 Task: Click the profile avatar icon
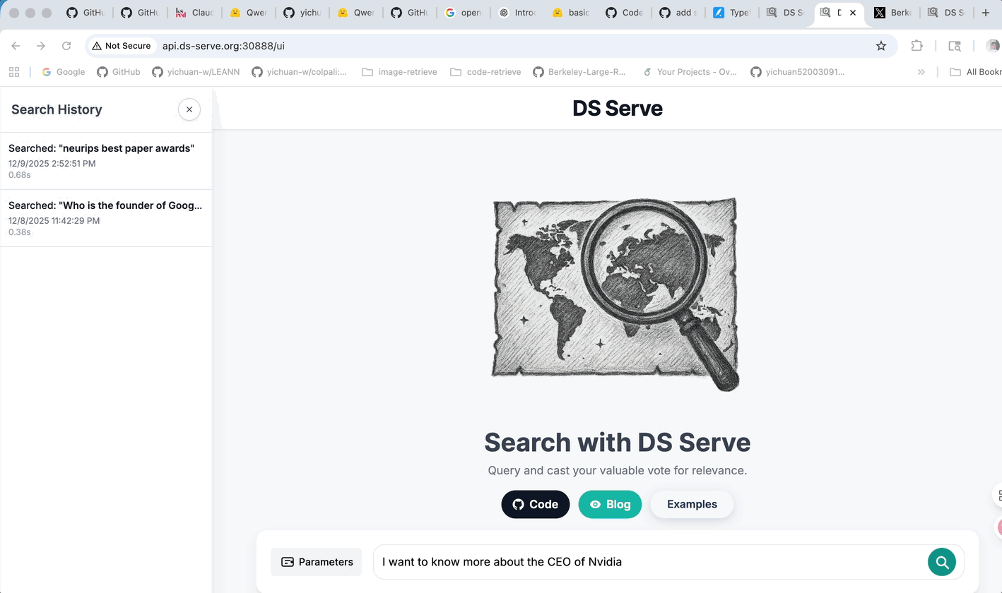point(994,45)
